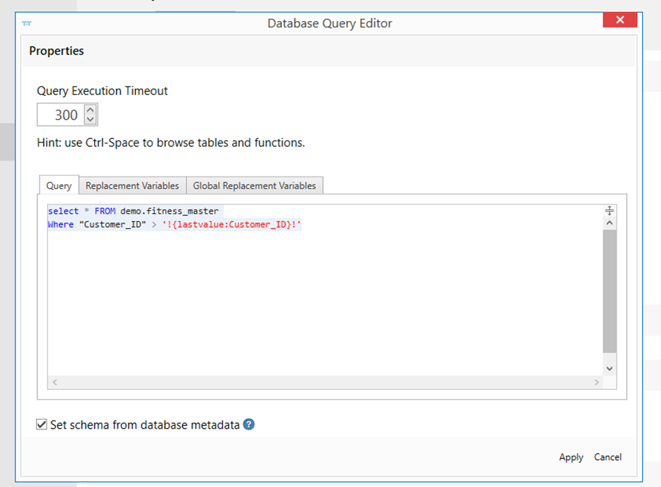This screenshot has width=661, height=487.
Task: Click the 'FROM' keyword in the query
Action: pos(105,211)
